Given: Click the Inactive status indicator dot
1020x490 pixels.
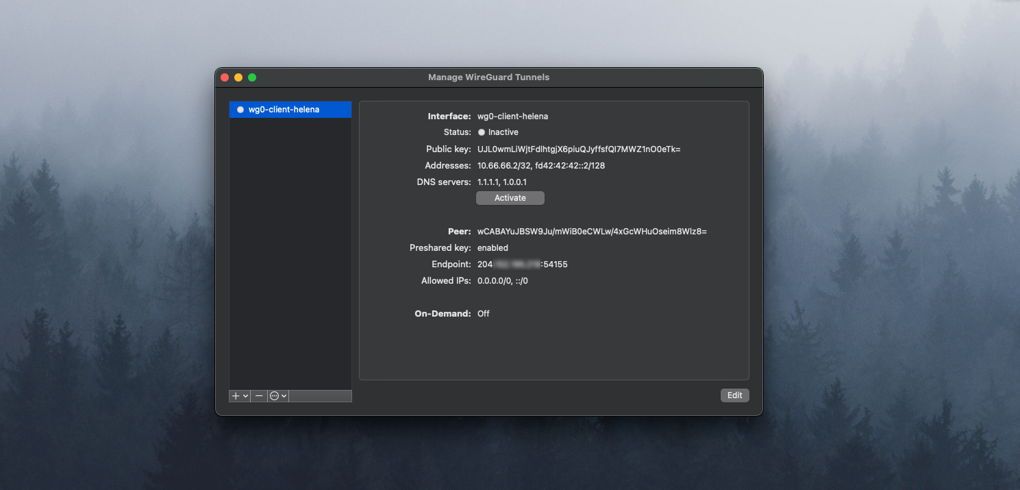Looking at the screenshot, I should [x=482, y=132].
